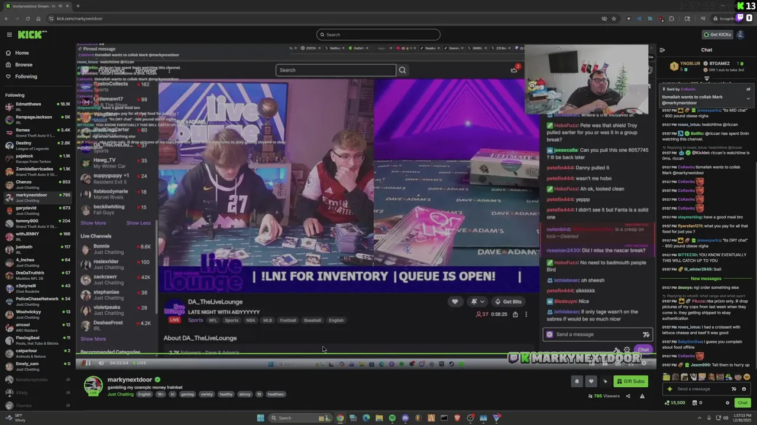
Task: Click the Gift Subs button
Action: tap(630, 381)
